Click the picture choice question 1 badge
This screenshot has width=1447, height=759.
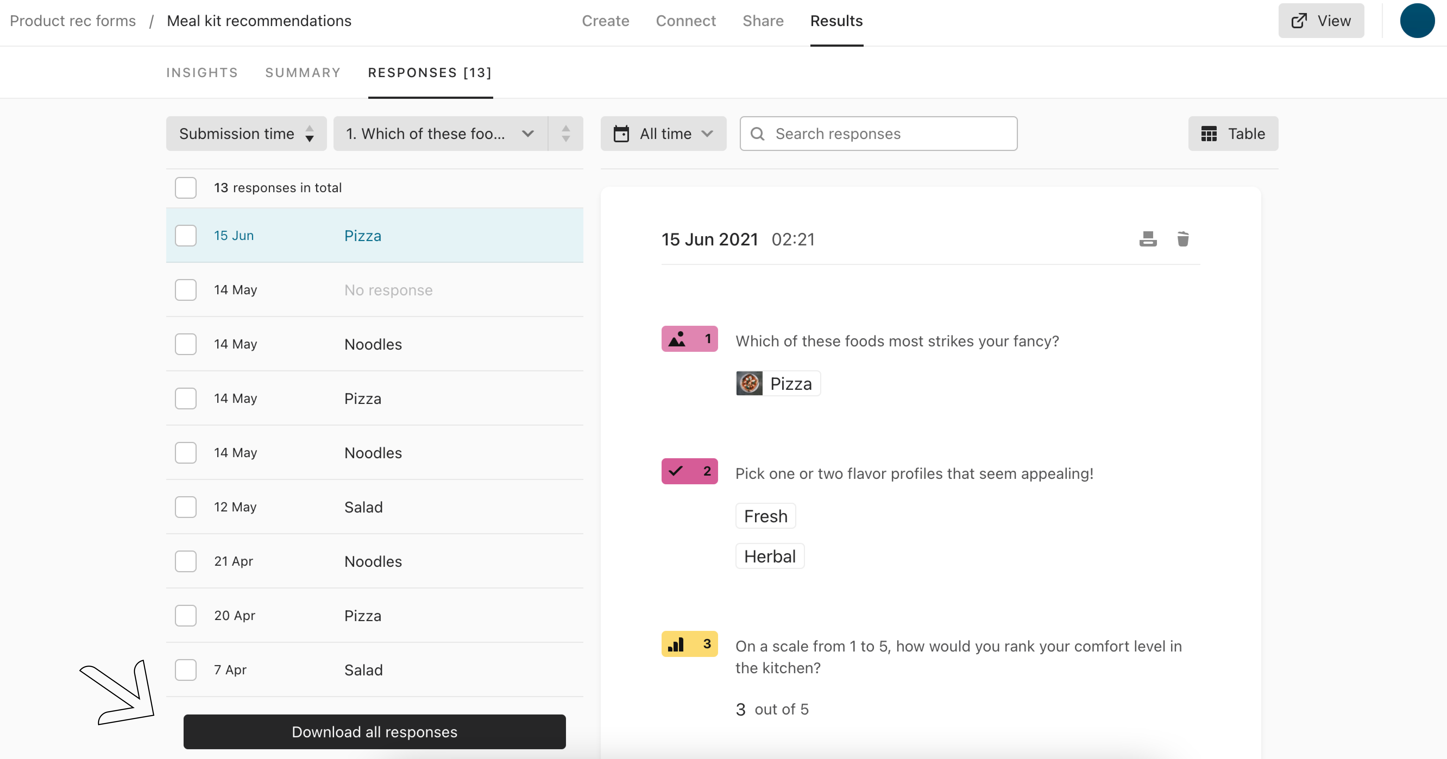(689, 339)
